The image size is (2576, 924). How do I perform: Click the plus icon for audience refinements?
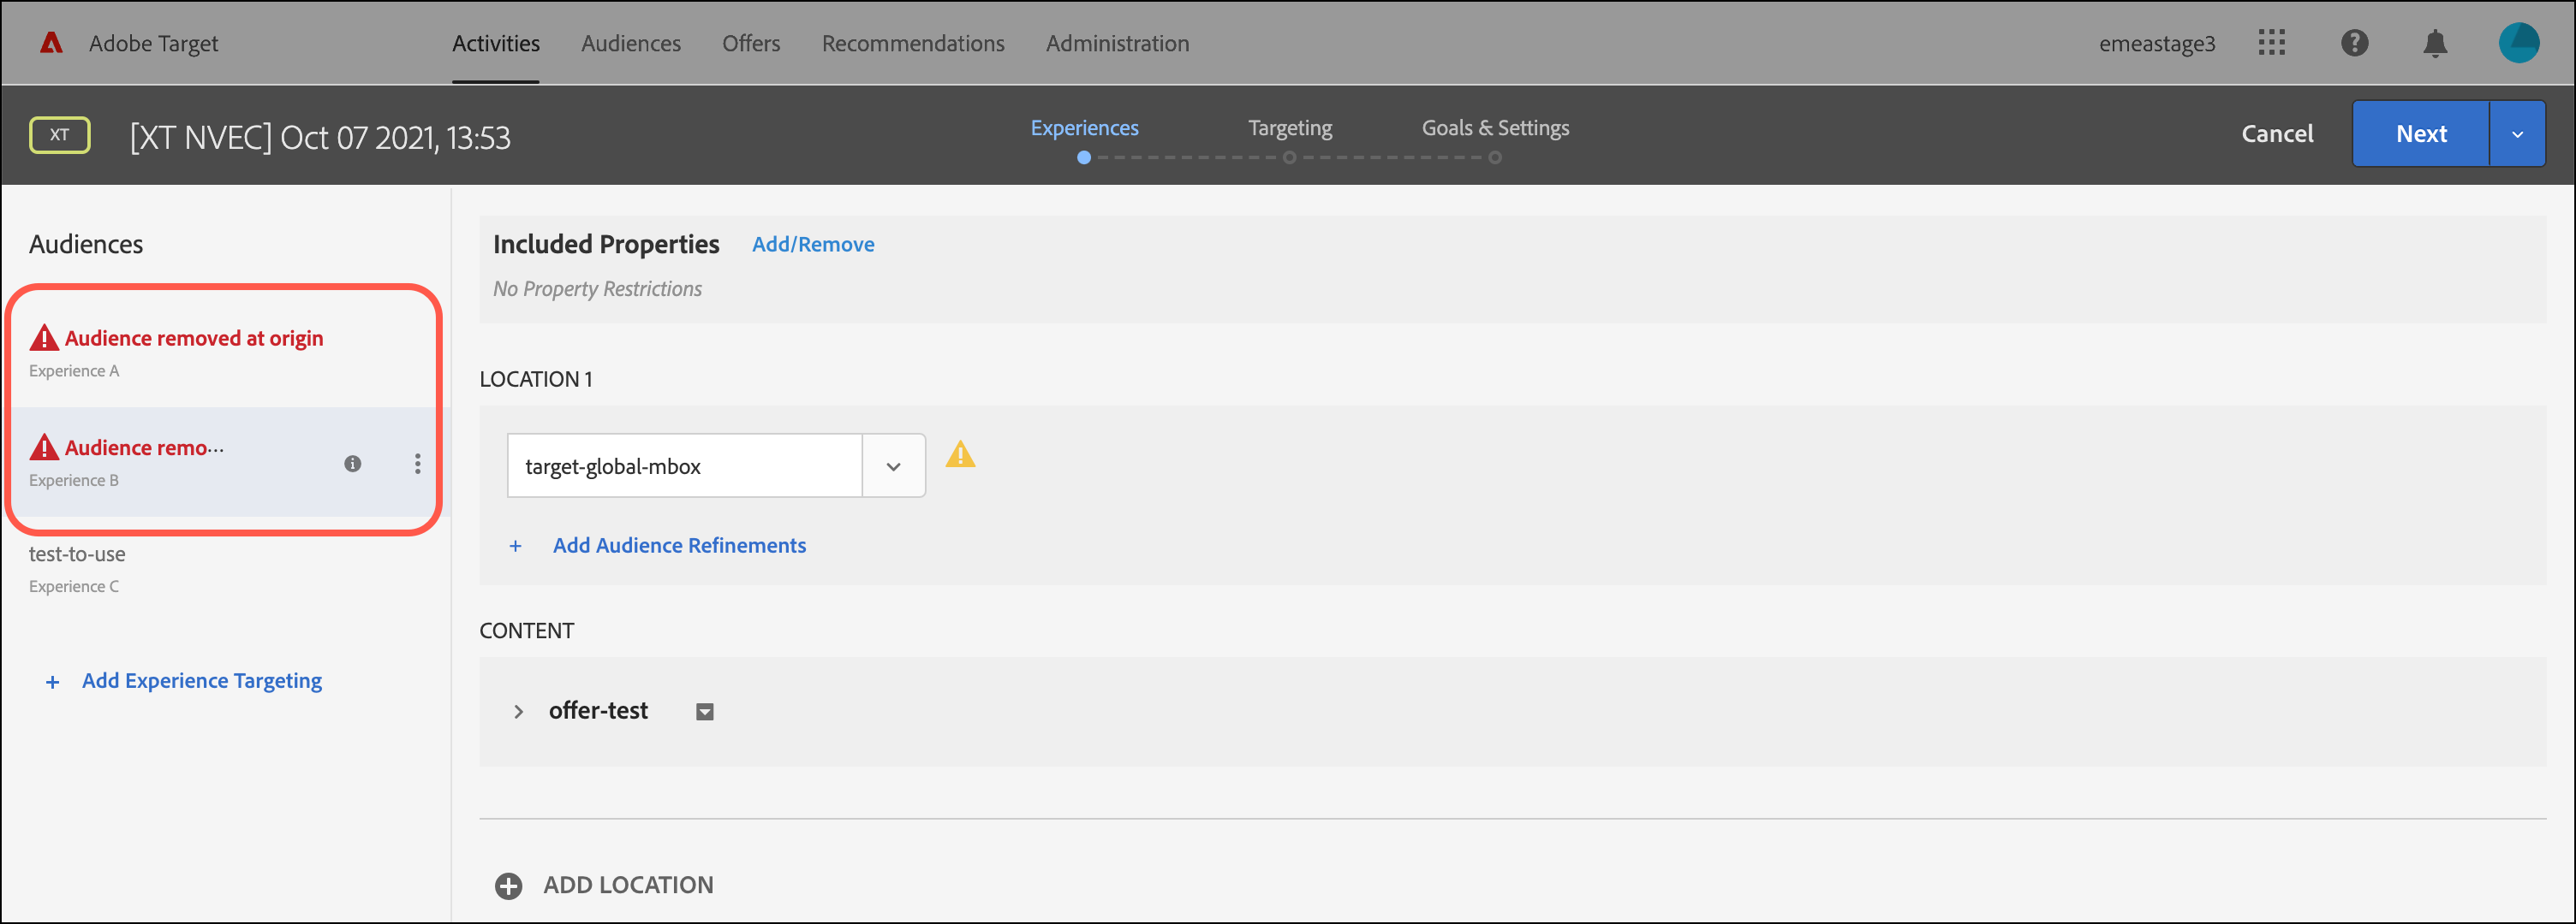point(515,545)
